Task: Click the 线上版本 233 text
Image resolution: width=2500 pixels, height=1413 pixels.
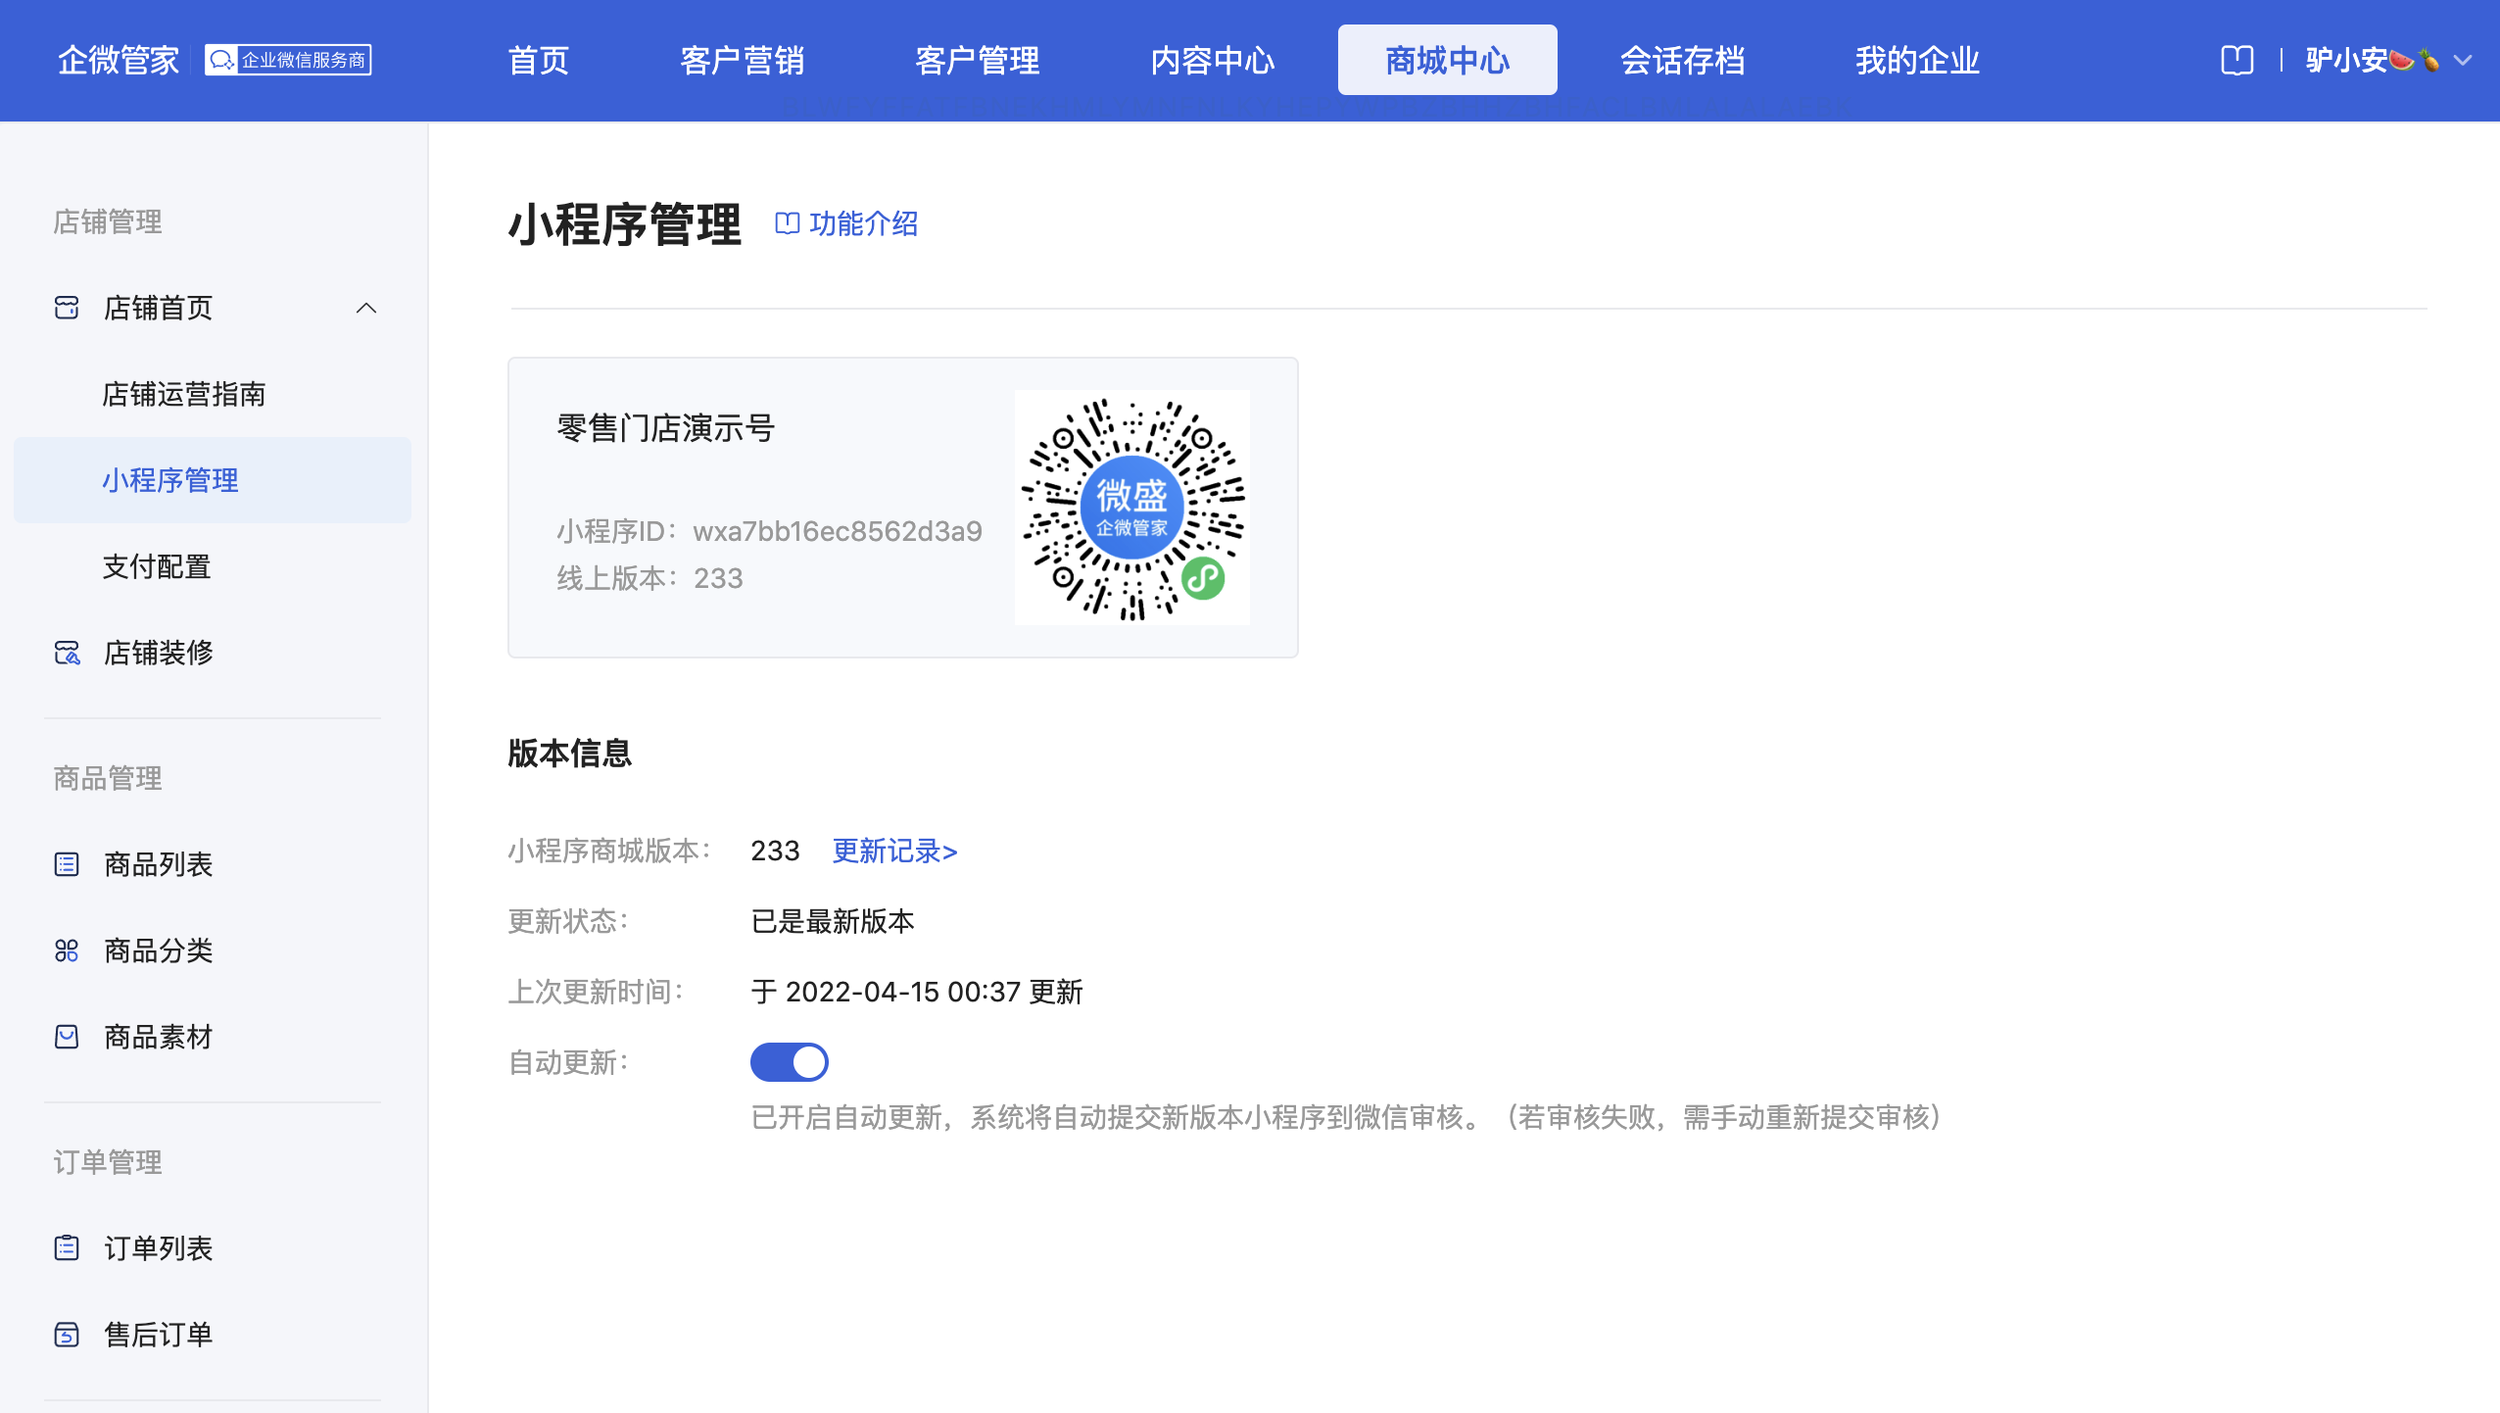Action: tap(650, 578)
